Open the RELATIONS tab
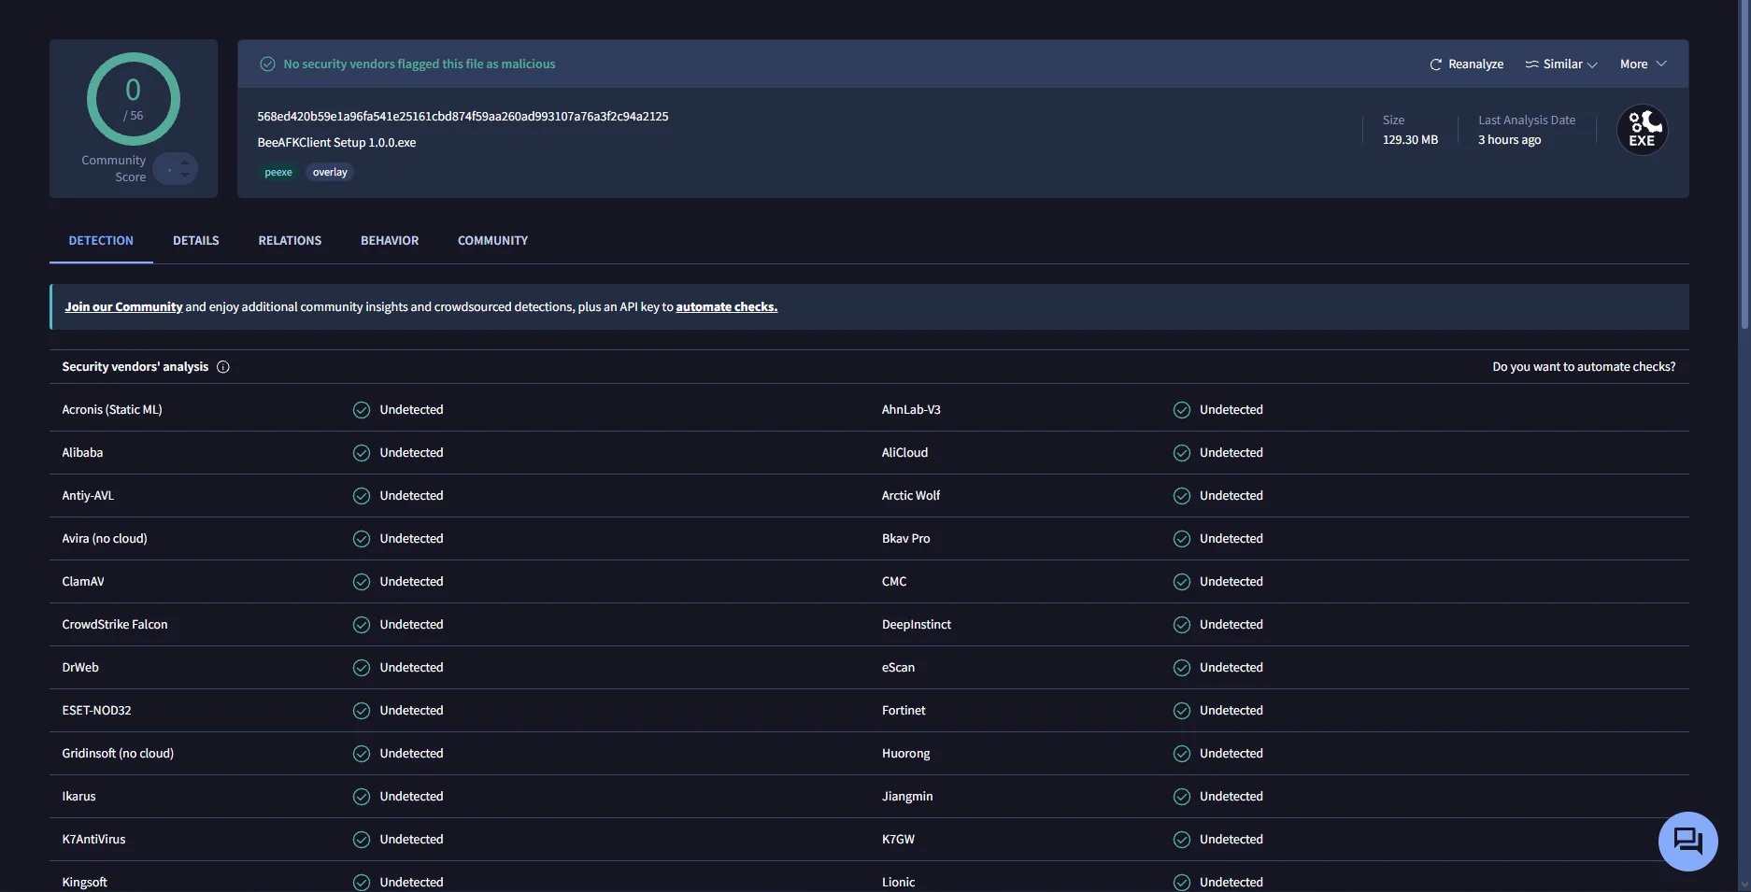This screenshot has height=892, width=1751. (290, 241)
